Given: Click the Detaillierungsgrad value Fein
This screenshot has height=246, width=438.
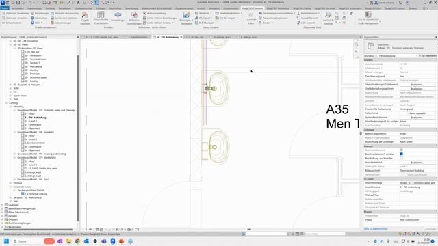Looking at the screenshot, I should coord(417,76).
